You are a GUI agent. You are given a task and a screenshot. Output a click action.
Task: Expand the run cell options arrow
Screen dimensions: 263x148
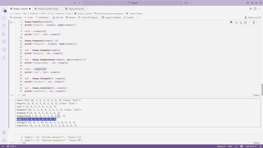pyautogui.click(x=14, y=22)
